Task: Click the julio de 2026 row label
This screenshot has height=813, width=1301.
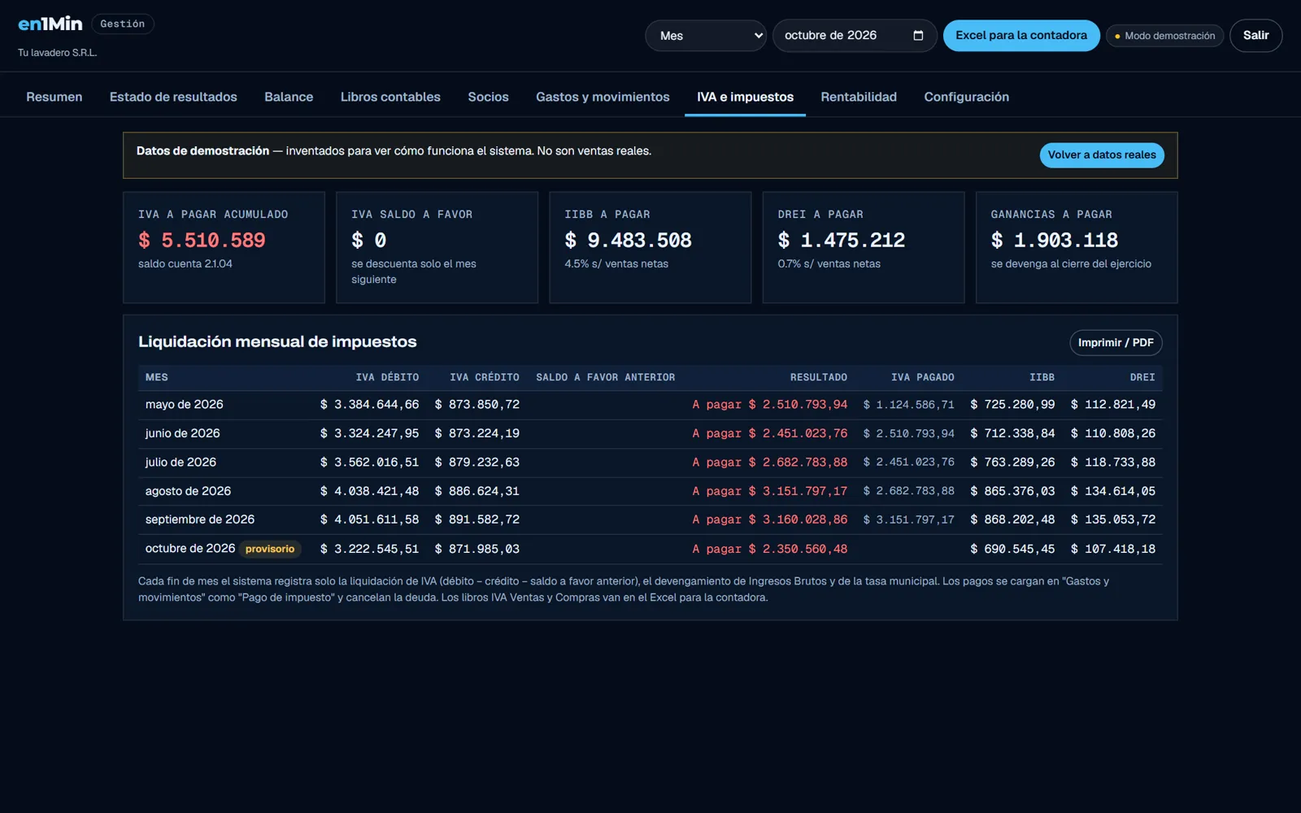Action: point(181,463)
